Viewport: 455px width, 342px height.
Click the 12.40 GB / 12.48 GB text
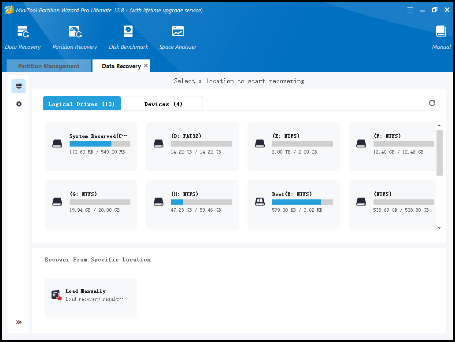tap(399, 152)
